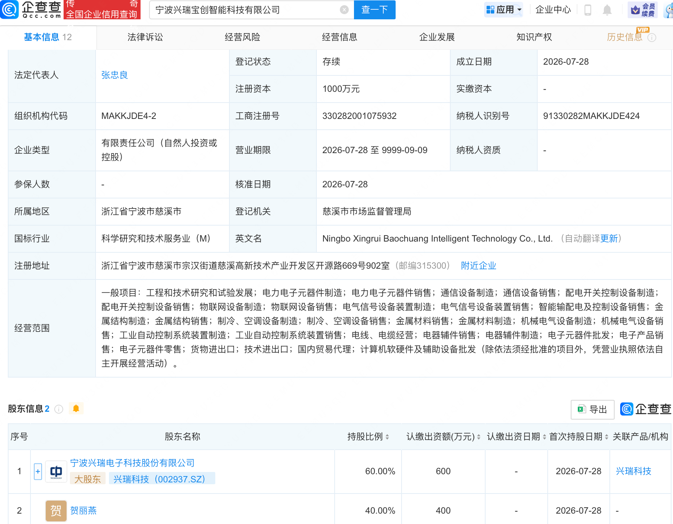Viewport: 673px width, 524px height.
Task: Select registration number 330282001075932
Action: click(359, 116)
